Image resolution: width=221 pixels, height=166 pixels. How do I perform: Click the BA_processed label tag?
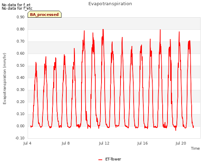[45, 14]
